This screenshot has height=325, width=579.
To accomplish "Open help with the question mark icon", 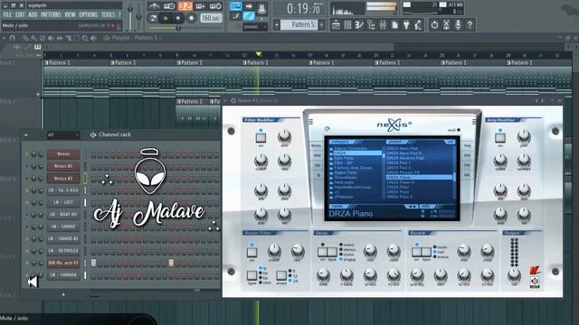I will click(x=470, y=24).
